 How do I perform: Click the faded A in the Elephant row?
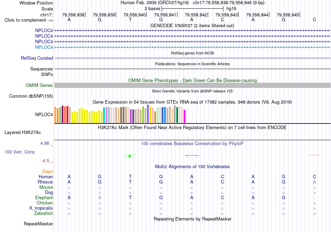pos(100,197)
